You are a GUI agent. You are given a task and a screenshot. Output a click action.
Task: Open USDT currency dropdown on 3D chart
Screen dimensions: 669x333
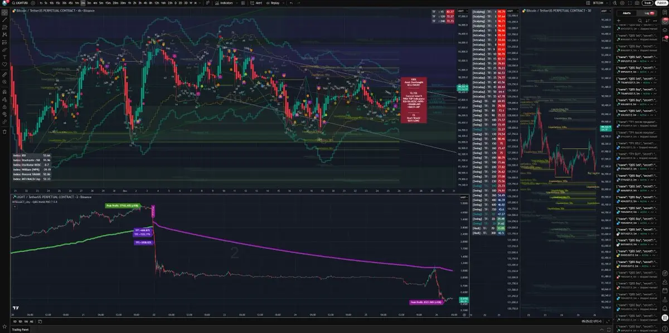pos(606,11)
